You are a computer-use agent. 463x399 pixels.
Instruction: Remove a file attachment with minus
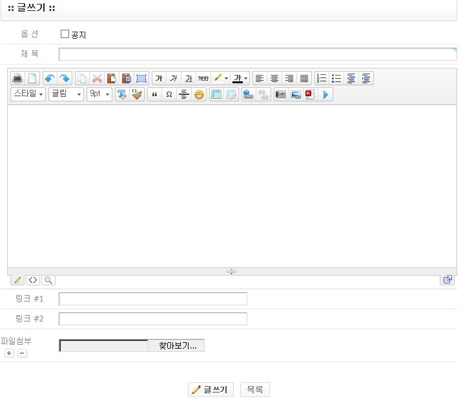[22, 353]
